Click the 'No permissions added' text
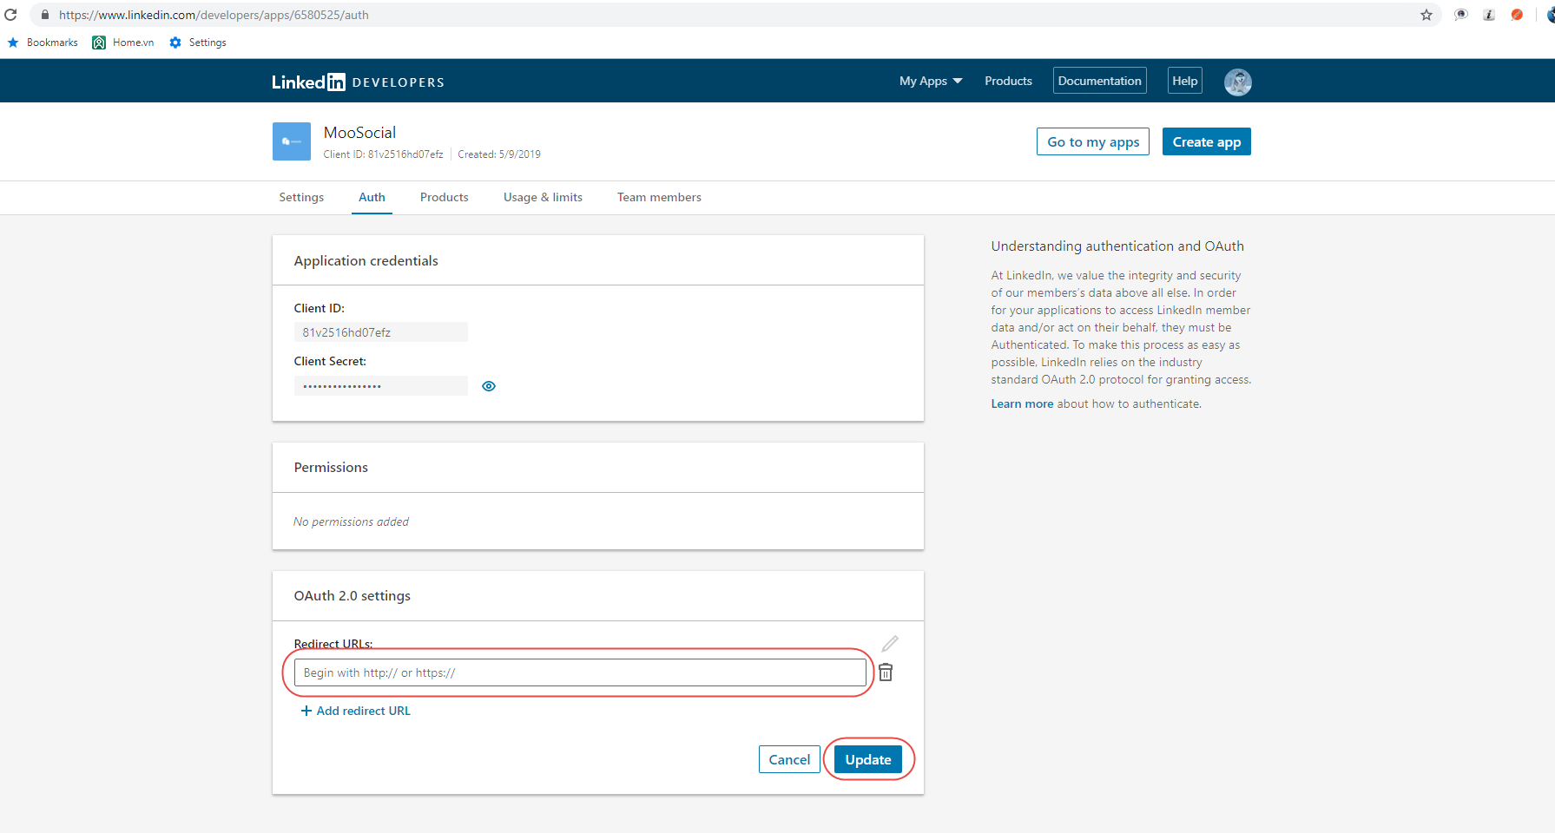 [351, 521]
